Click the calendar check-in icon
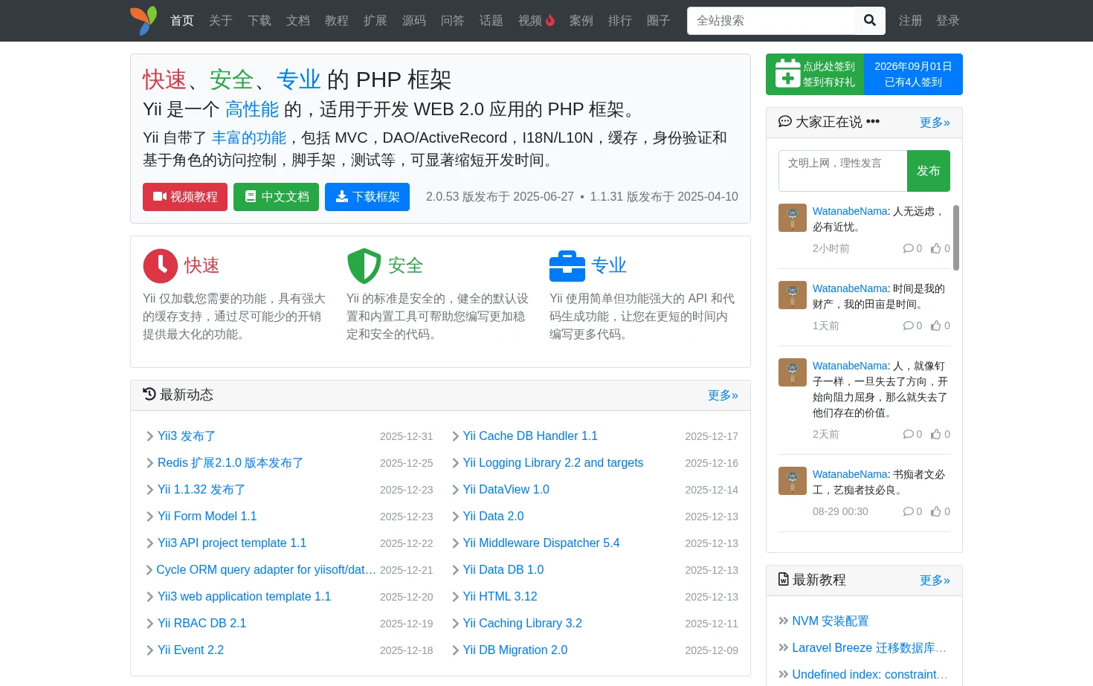 [x=787, y=74]
